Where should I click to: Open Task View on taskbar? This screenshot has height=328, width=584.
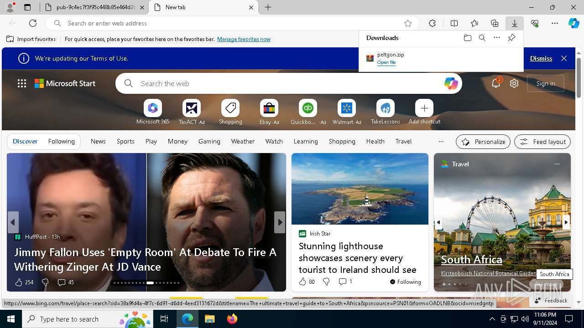point(164,319)
